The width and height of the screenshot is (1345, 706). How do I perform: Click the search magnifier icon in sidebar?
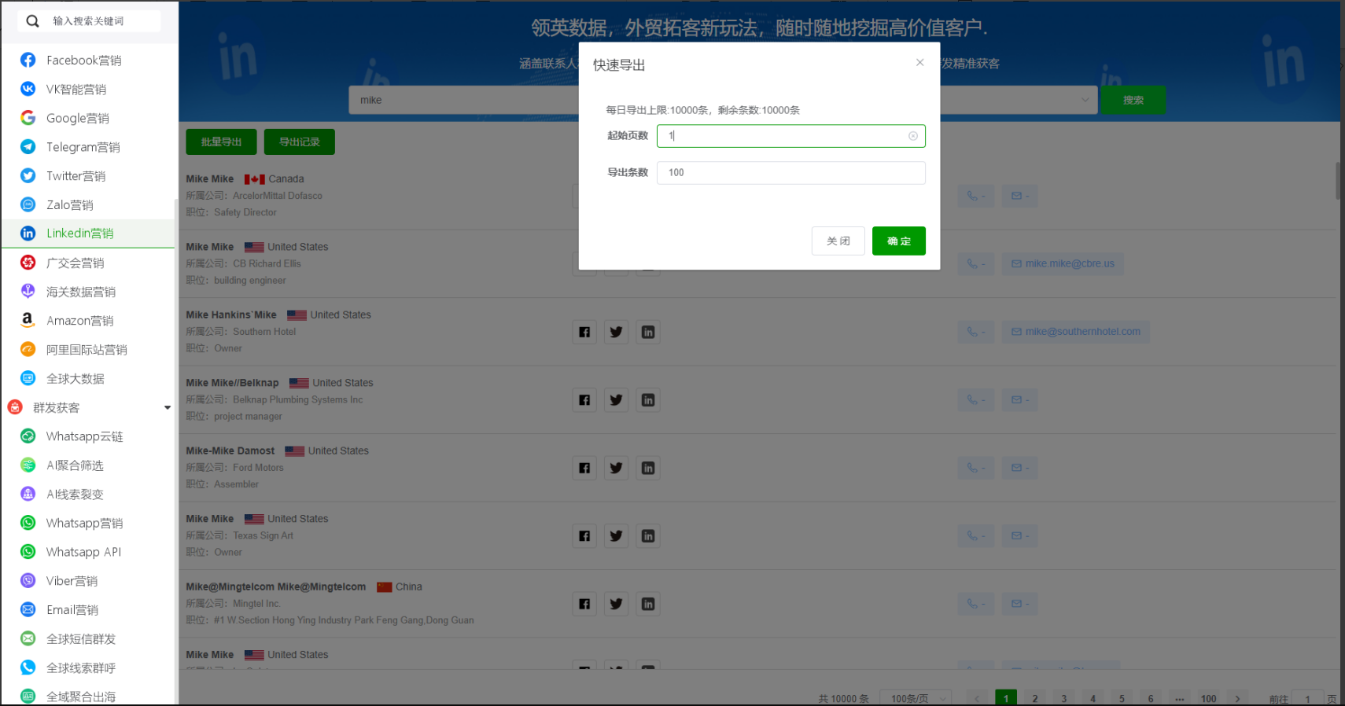tap(32, 21)
